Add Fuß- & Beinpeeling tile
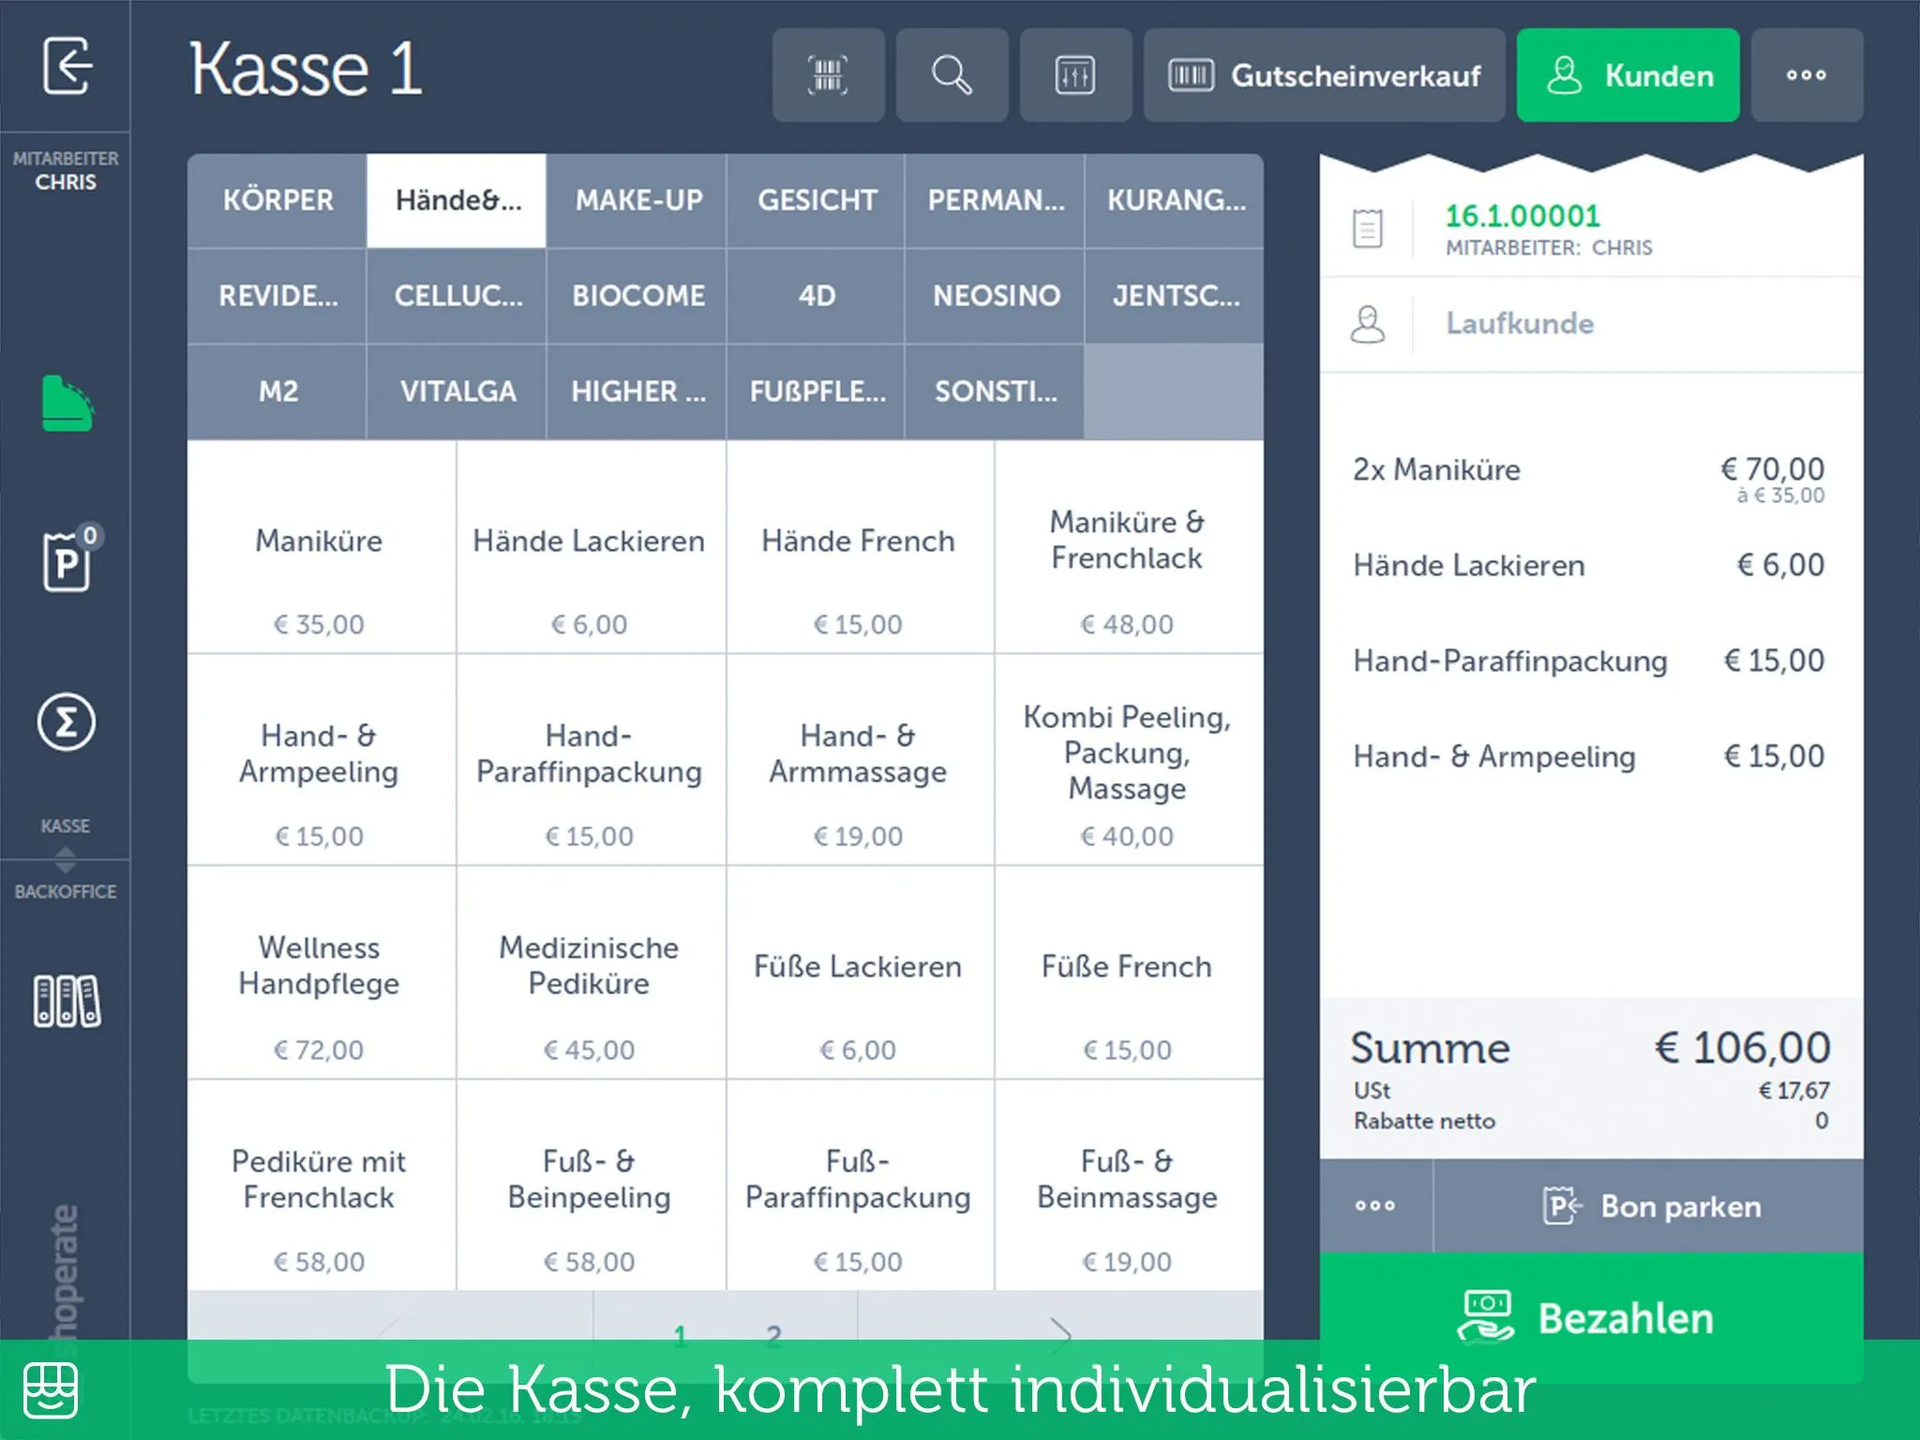Image resolution: width=1920 pixels, height=1440 pixels. click(x=591, y=1185)
